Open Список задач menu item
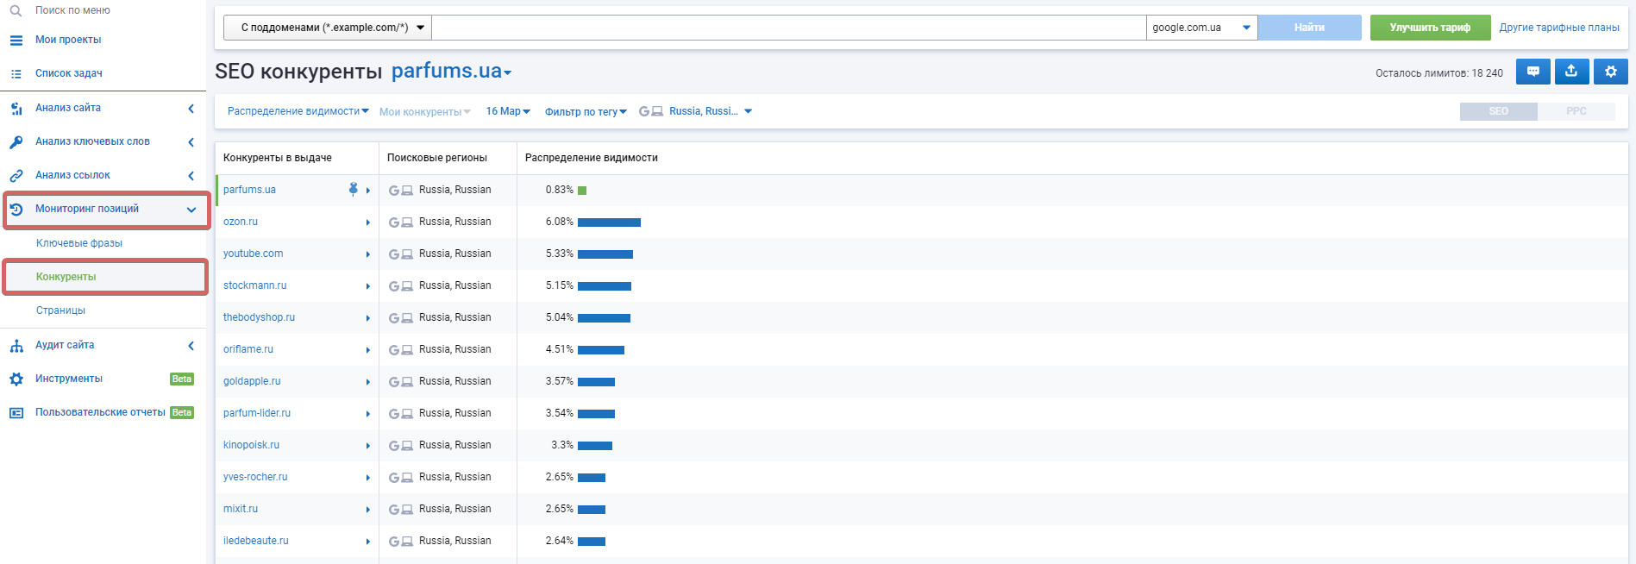The width and height of the screenshot is (1636, 564). coord(69,73)
